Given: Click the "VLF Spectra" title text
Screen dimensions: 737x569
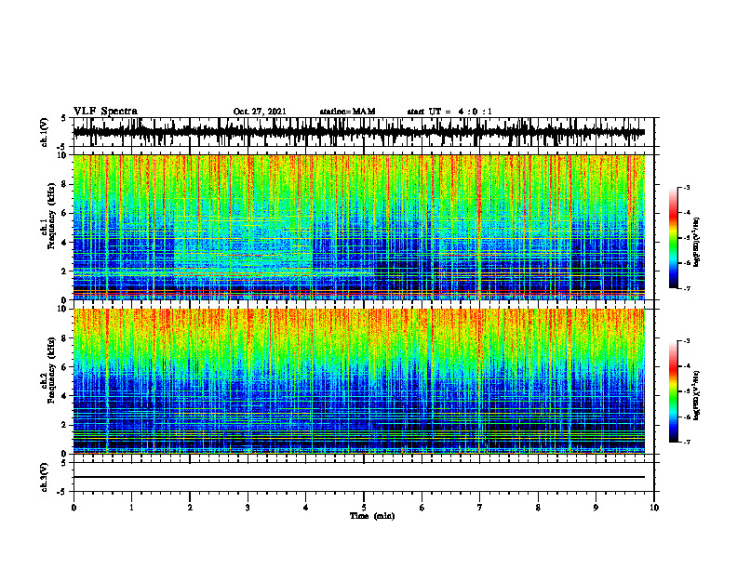Looking at the screenshot, I should point(105,112).
